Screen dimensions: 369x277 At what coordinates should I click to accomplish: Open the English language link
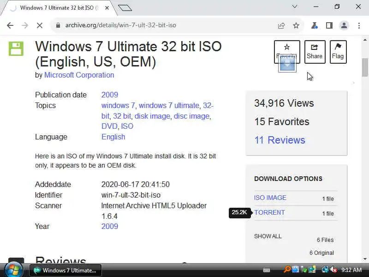113,137
